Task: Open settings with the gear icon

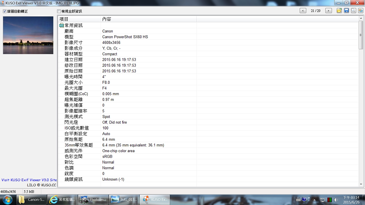Action: point(361,11)
